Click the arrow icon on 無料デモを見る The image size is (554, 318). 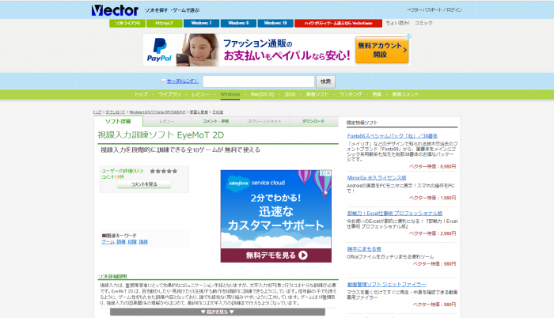pyautogui.click(x=304, y=256)
